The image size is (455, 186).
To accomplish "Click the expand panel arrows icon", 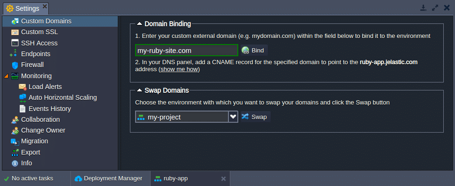I will (x=435, y=8).
